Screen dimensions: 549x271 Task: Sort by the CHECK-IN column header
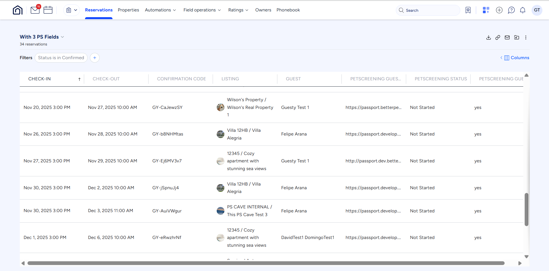pos(40,79)
